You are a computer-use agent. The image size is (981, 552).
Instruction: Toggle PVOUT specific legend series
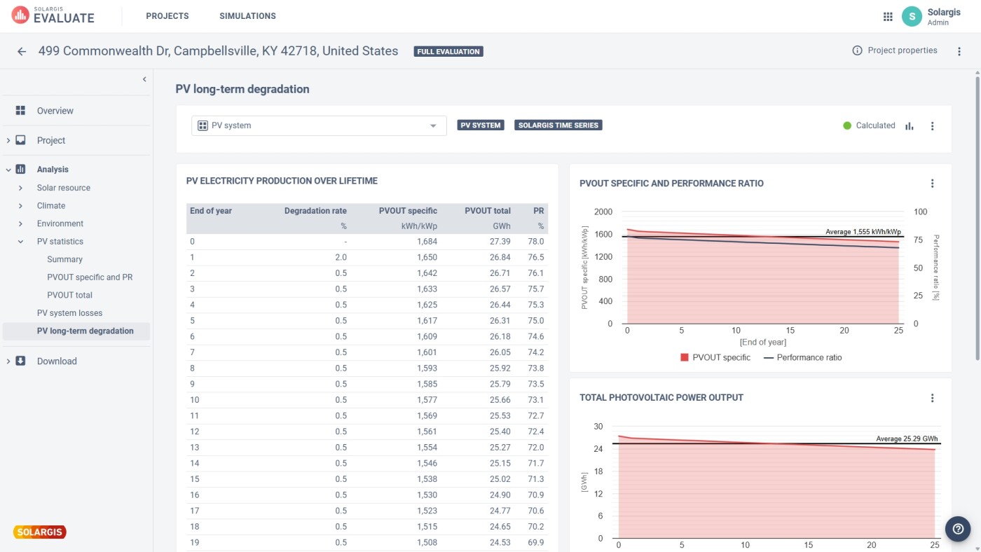pyautogui.click(x=715, y=357)
